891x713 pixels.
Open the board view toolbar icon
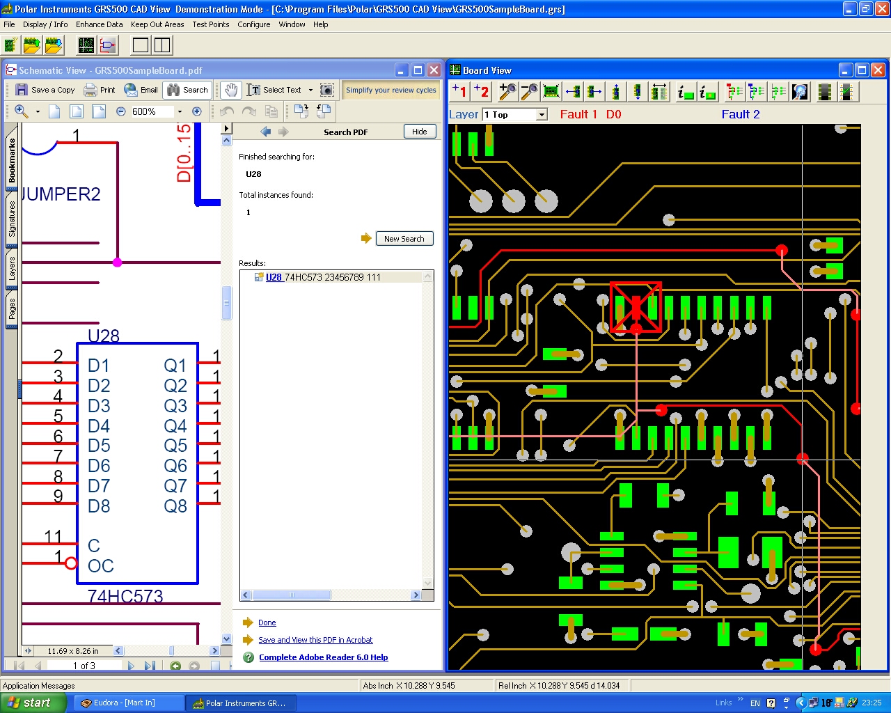(86, 45)
